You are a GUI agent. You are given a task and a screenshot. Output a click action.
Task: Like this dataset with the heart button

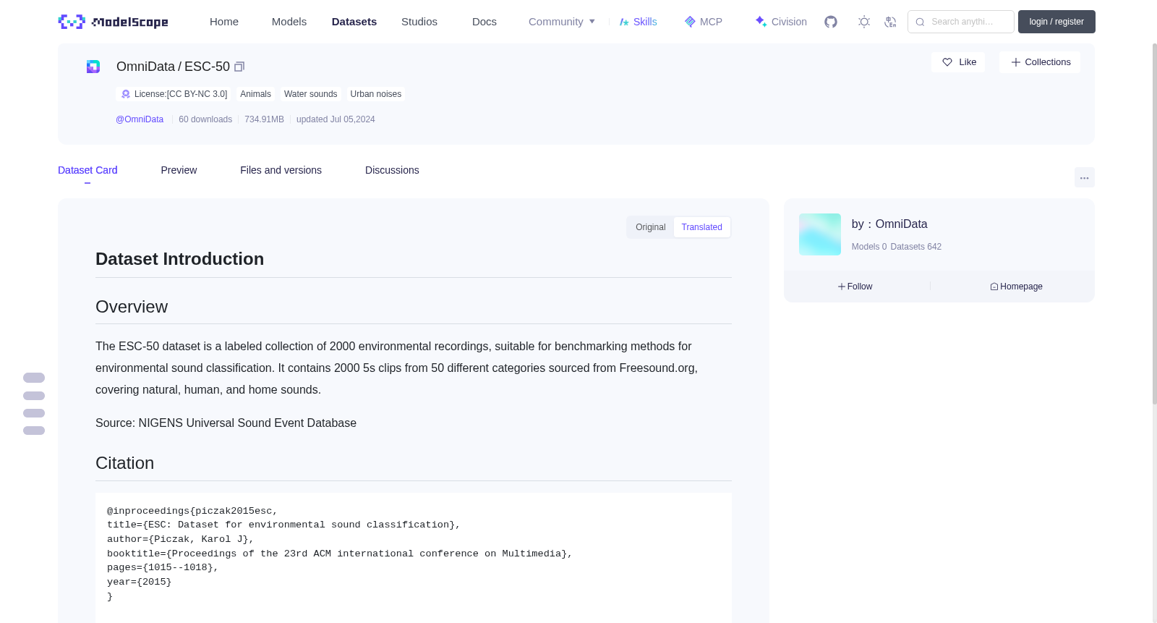[x=958, y=62]
